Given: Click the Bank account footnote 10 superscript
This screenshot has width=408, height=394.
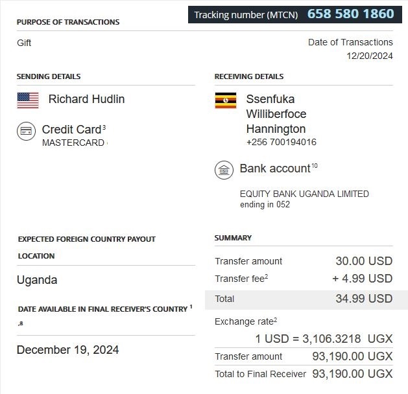Looking at the screenshot, I should click(x=314, y=166).
